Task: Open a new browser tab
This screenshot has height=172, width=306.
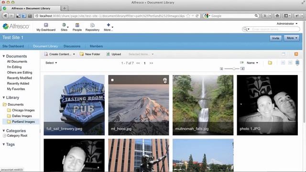Action: (x=65, y=8)
